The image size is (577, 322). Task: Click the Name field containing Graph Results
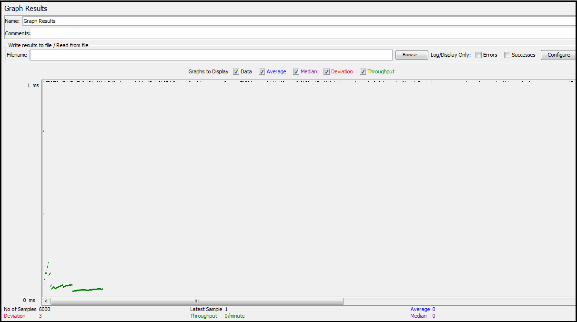[x=299, y=21]
